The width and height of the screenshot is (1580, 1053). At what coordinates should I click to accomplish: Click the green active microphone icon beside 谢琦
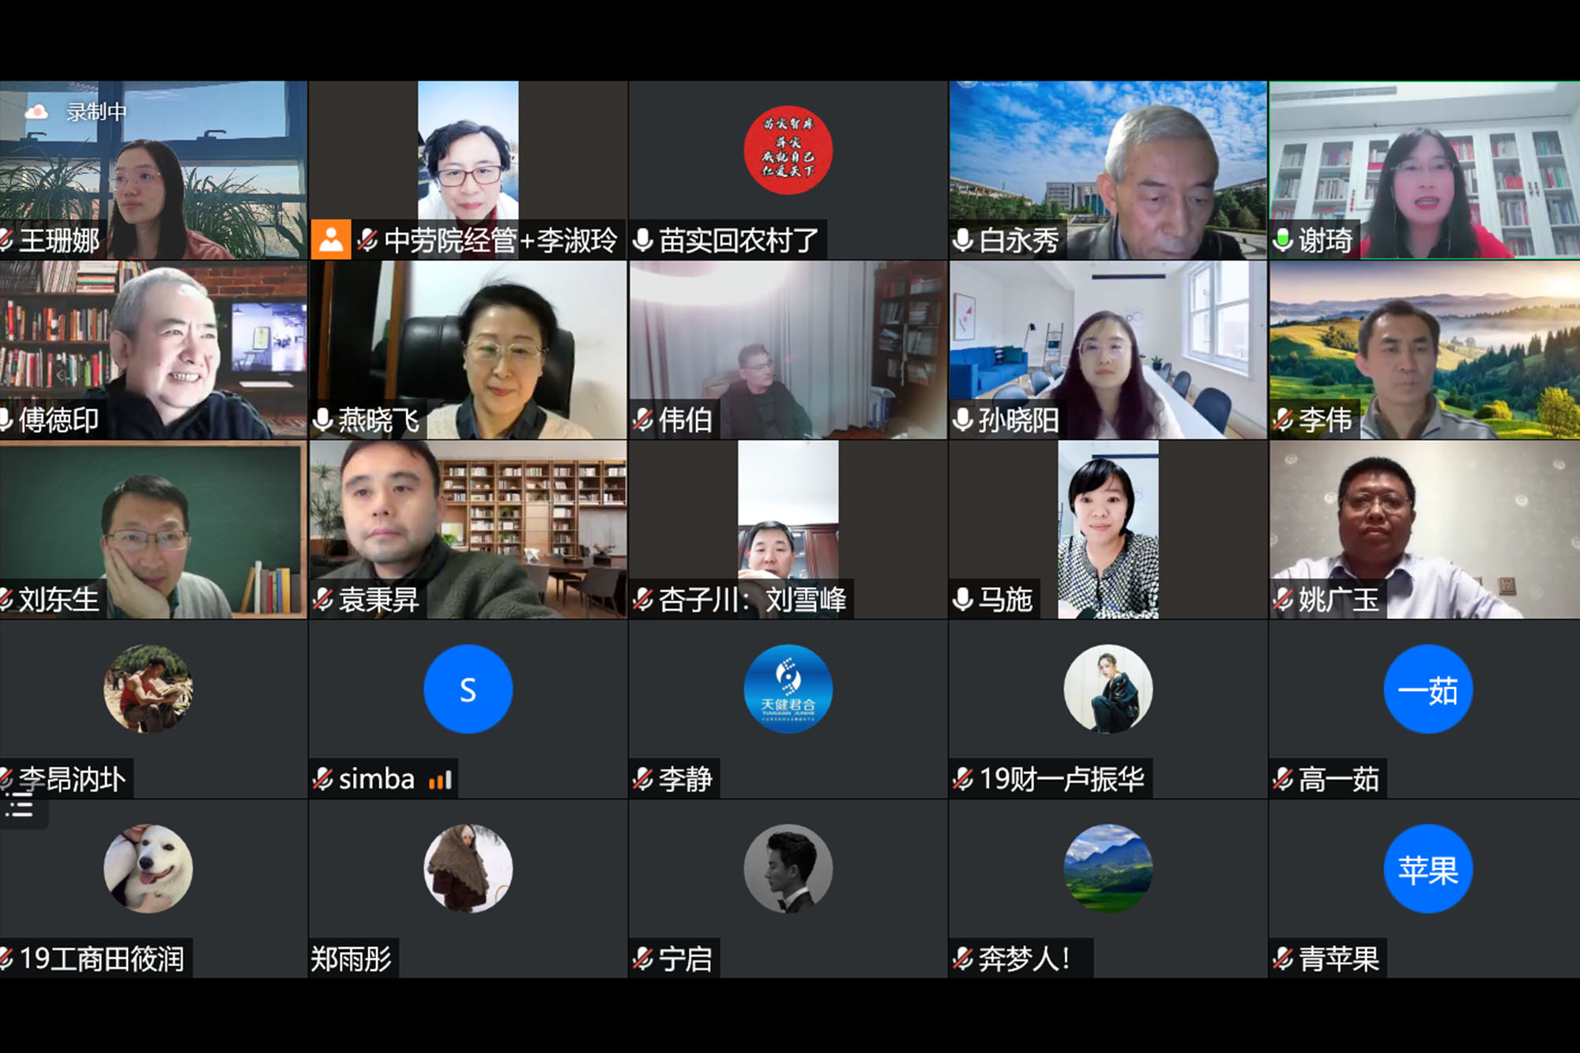(x=1283, y=240)
